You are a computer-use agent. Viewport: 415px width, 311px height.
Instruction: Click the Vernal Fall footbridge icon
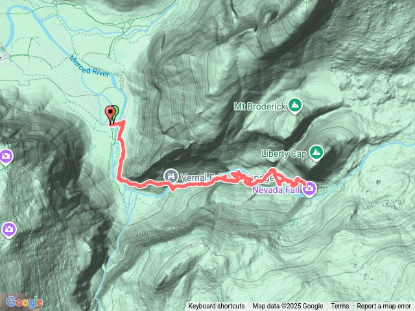tap(171, 176)
